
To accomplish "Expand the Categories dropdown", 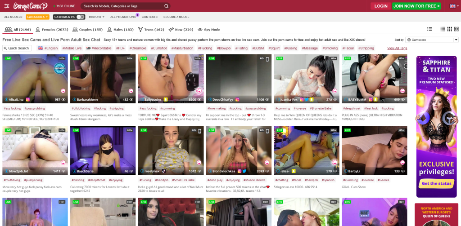I will click(37, 17).
